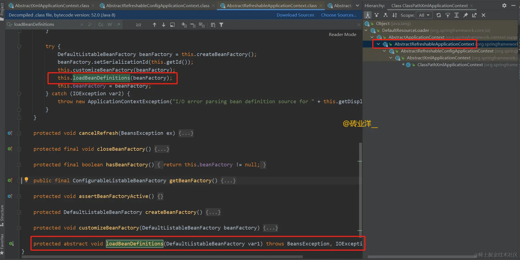This screenshot has width=520, height=260.
Task: Select ClassPathXmlApplicationContext in hierarchy tree
Action: [450, 65]
